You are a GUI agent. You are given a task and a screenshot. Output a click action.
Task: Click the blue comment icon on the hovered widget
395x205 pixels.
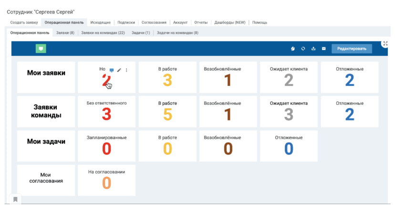[112, 70]
